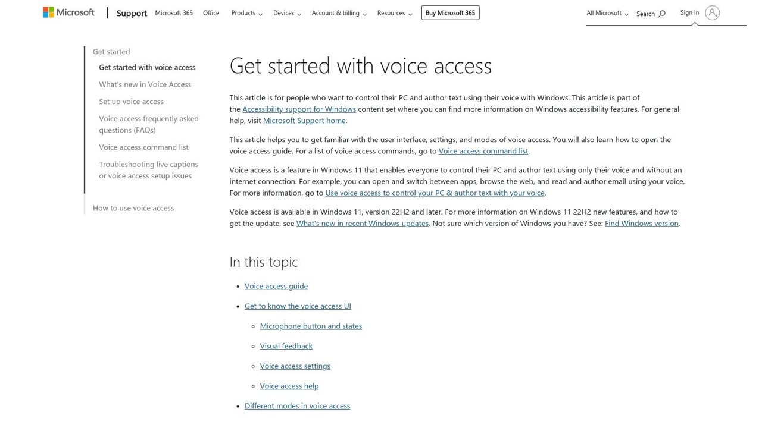Click the Sign in text link
762x428 pixels.
(x=689, y=12)
